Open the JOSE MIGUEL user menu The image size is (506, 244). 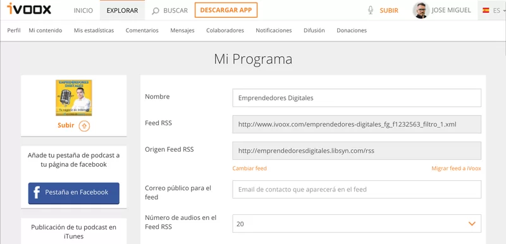pyautogui.click(x=451, y=10)
